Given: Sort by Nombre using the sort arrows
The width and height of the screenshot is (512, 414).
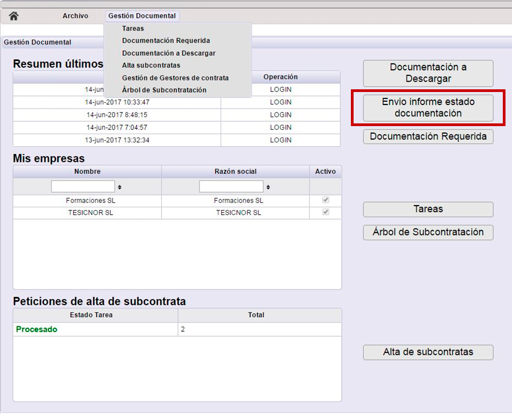Looking at the screenshot, I should (x=119, y=187).
